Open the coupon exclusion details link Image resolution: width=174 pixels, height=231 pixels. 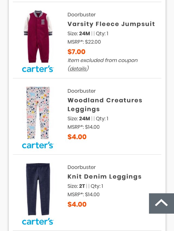(78, 69)
